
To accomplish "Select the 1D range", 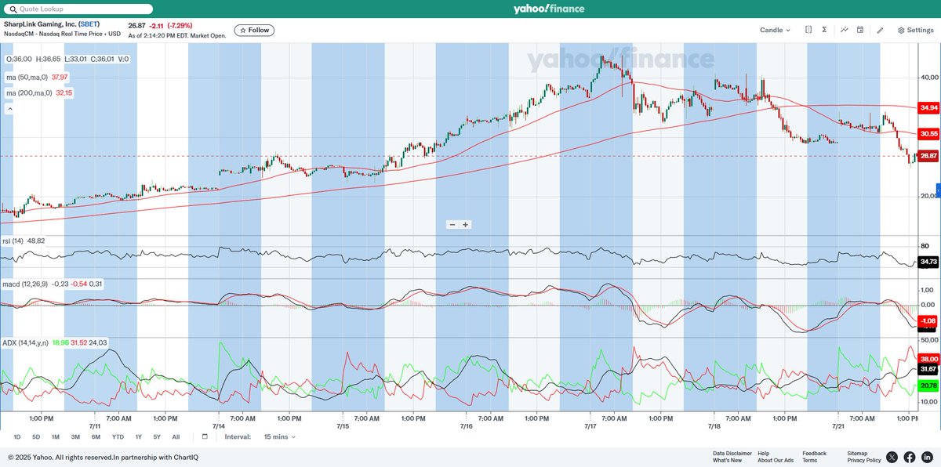I will tap(17, 436).
